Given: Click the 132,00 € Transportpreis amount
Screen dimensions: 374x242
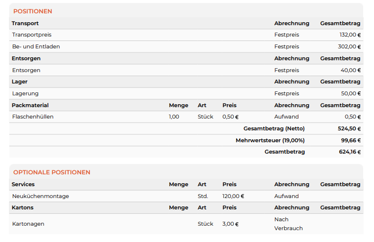Looking at the screenshot, I should click(350, 35).
